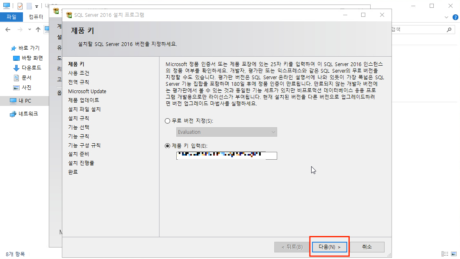Click the 제품 키 step in sidebar
The height and width of the screenshot is (259, 460).
[76, 64]
